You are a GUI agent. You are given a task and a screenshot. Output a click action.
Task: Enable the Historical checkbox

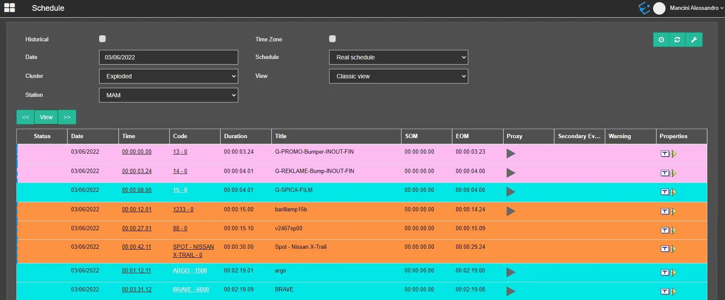click(103, 39)
